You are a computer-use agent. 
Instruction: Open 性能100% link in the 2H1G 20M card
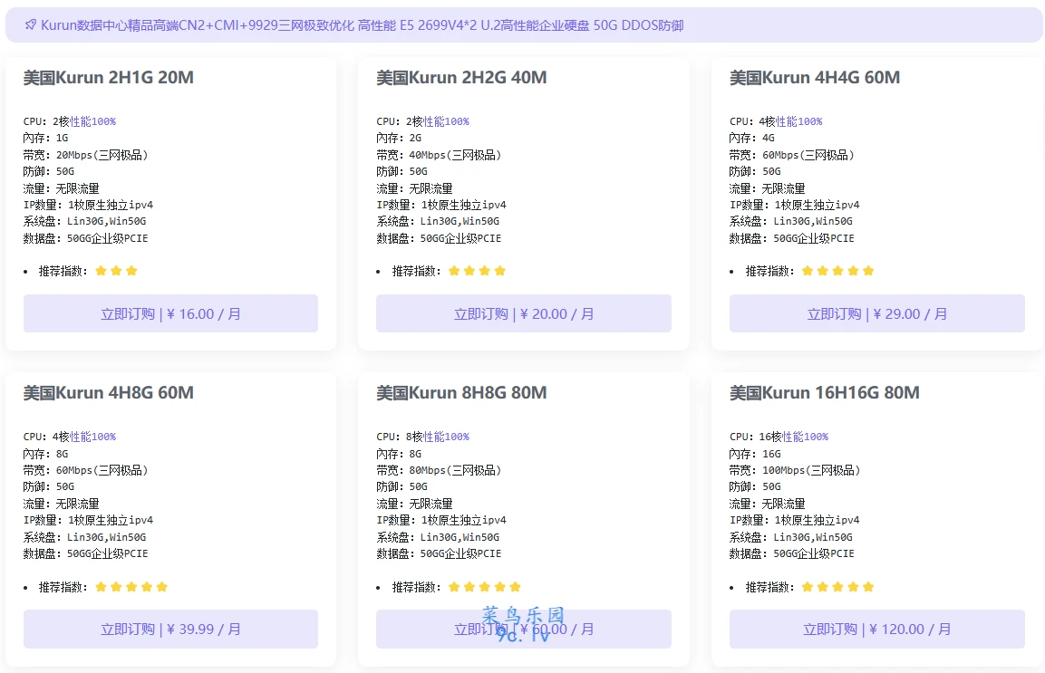click(x=92, y=121)
